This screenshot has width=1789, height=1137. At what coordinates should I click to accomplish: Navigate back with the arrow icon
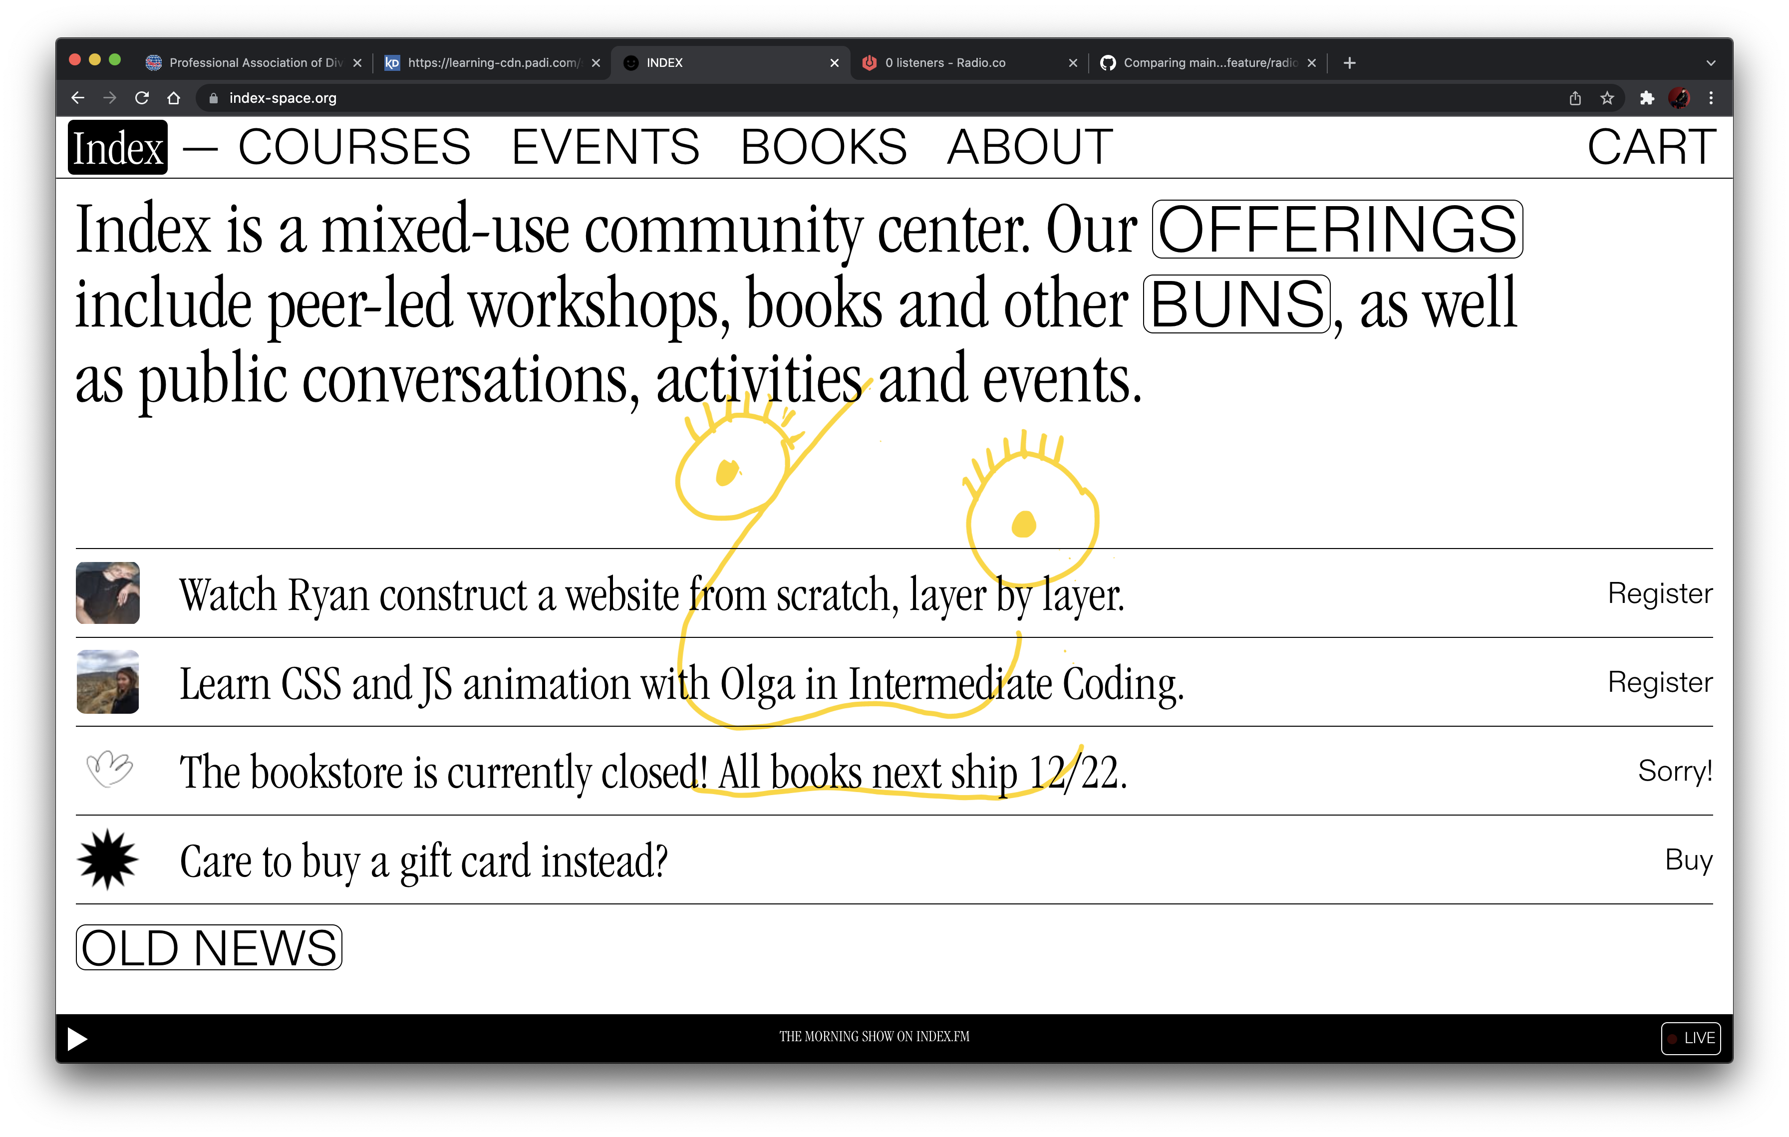(x=78, y=98)
